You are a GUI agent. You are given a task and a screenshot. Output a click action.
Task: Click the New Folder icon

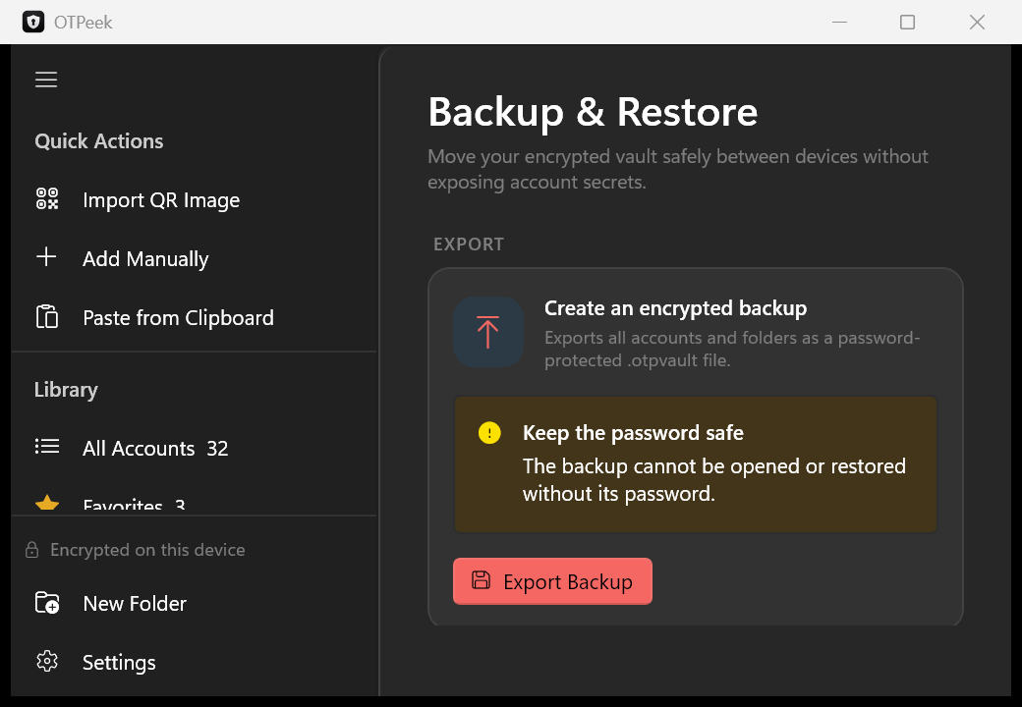[47, 603]
